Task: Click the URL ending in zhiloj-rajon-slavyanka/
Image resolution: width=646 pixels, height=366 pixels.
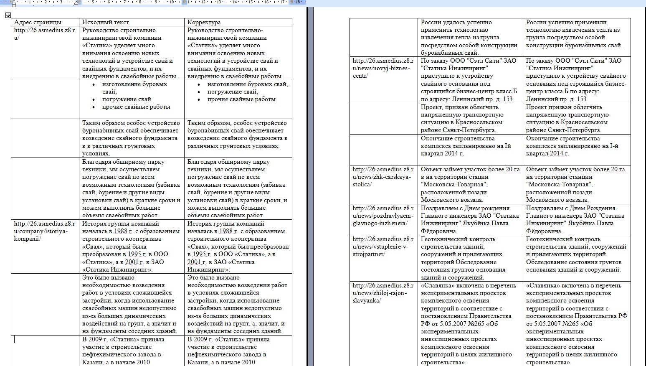Action: [x=383, y=293]
